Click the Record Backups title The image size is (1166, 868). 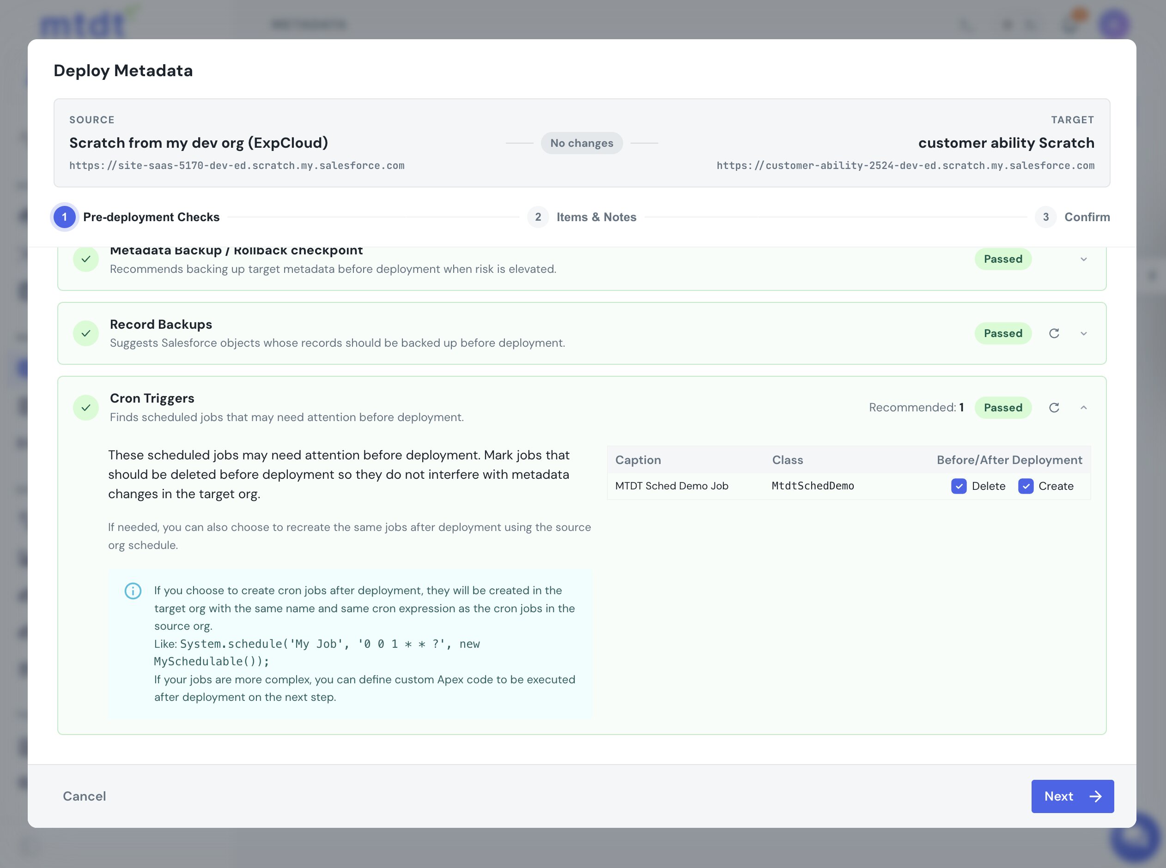point(161,324)
